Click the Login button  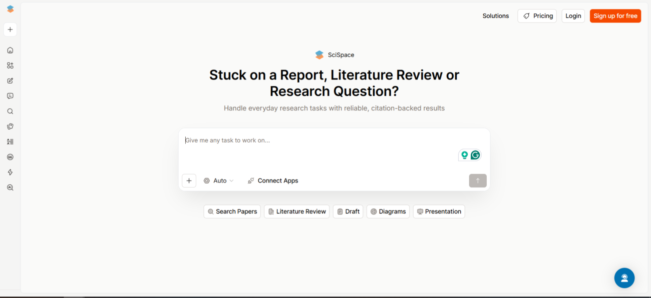[x=573, y=16]
